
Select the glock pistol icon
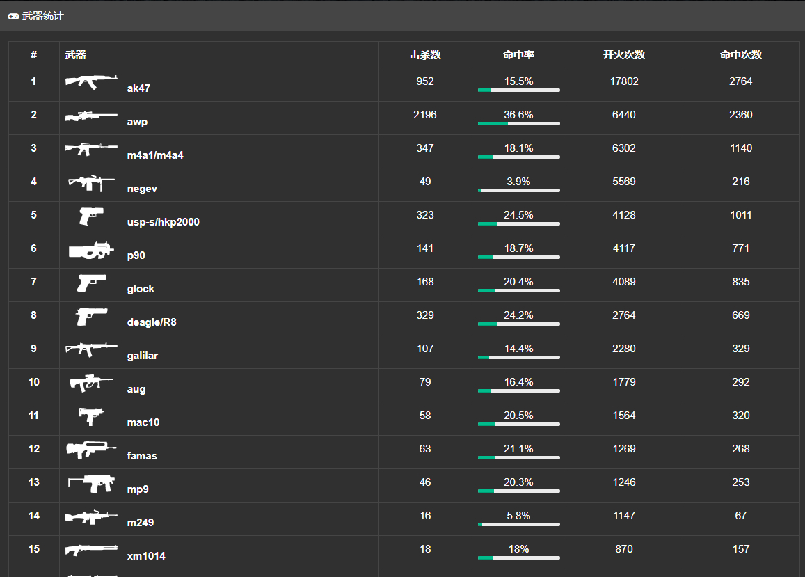click(91, 283)
